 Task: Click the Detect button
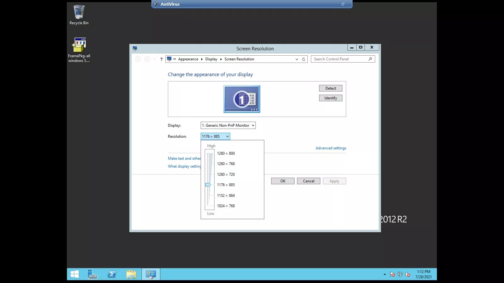coord(330,88)
